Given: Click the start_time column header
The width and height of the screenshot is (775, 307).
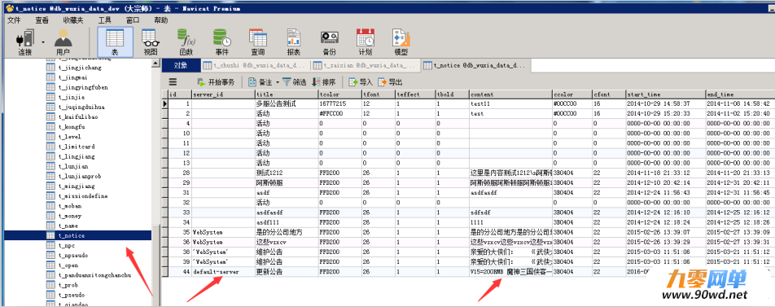Looking at the screenshot, I should coord(666,94).
